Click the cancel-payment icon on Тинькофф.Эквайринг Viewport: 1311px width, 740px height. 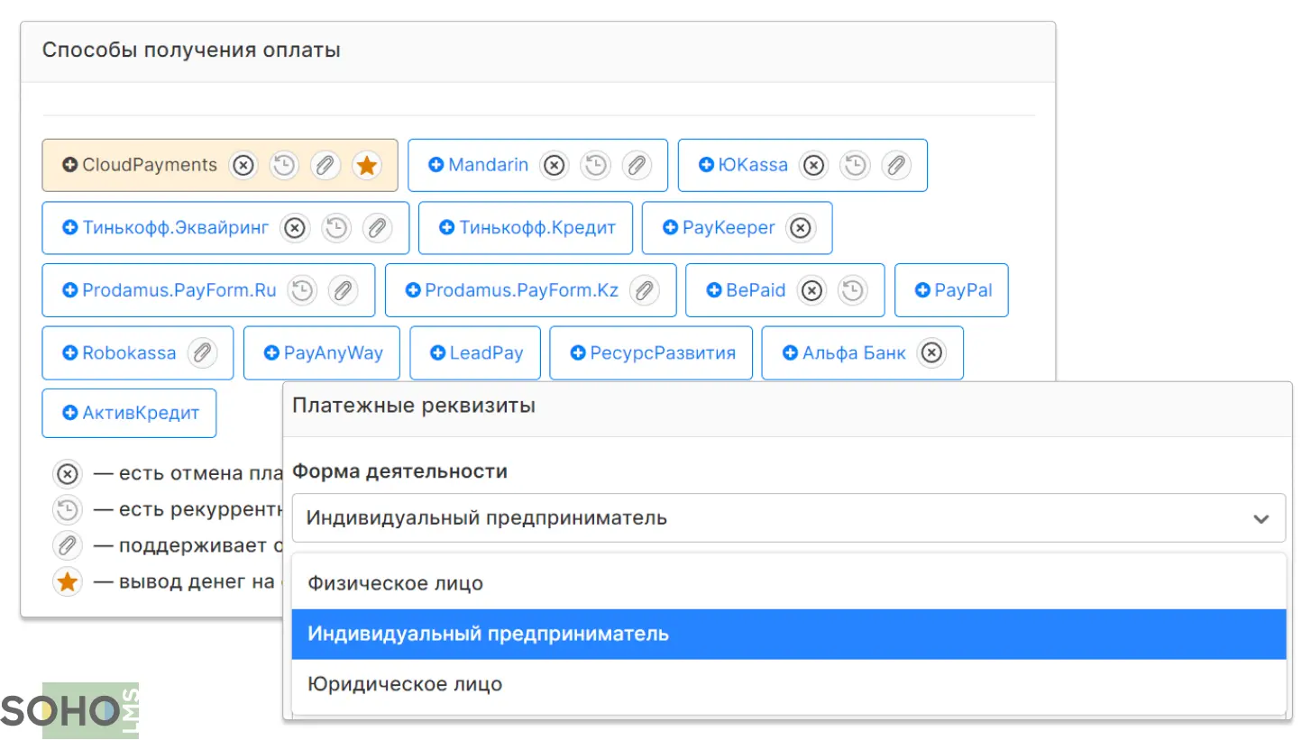point(295,228)
